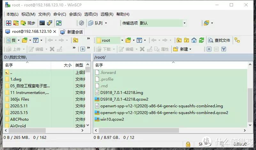Click the D:\我的文档\ local path label
Screen dimensions: 256x150
coord(15,57)
